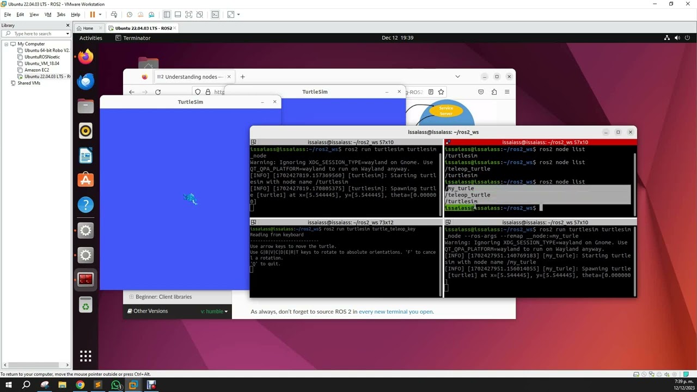Open the Ubuntu network status icon
The height and width of the screenshot is (392, 697).
(667, 38)
